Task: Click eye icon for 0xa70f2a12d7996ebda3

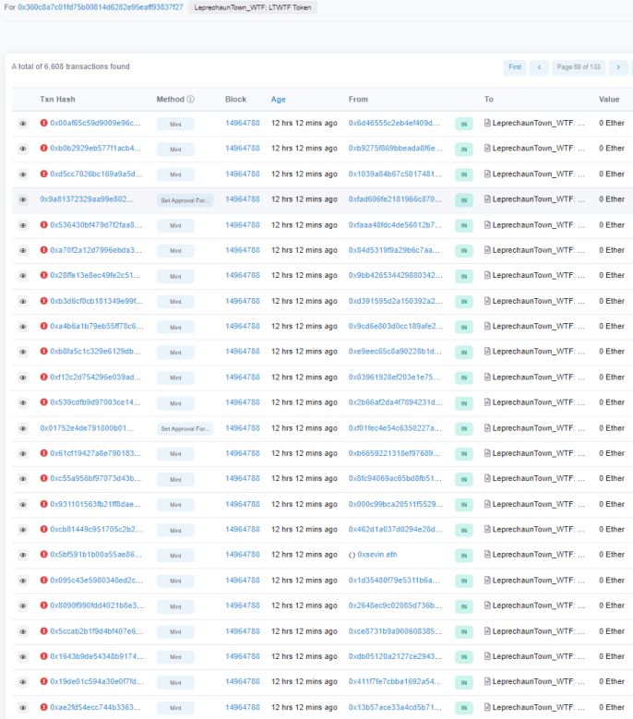Action: click(x=22, y=250)
